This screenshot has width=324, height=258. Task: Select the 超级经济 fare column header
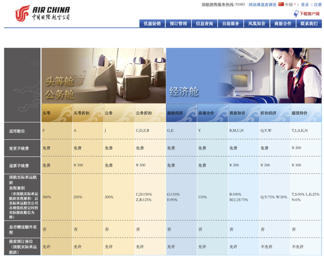coord(182,113)
